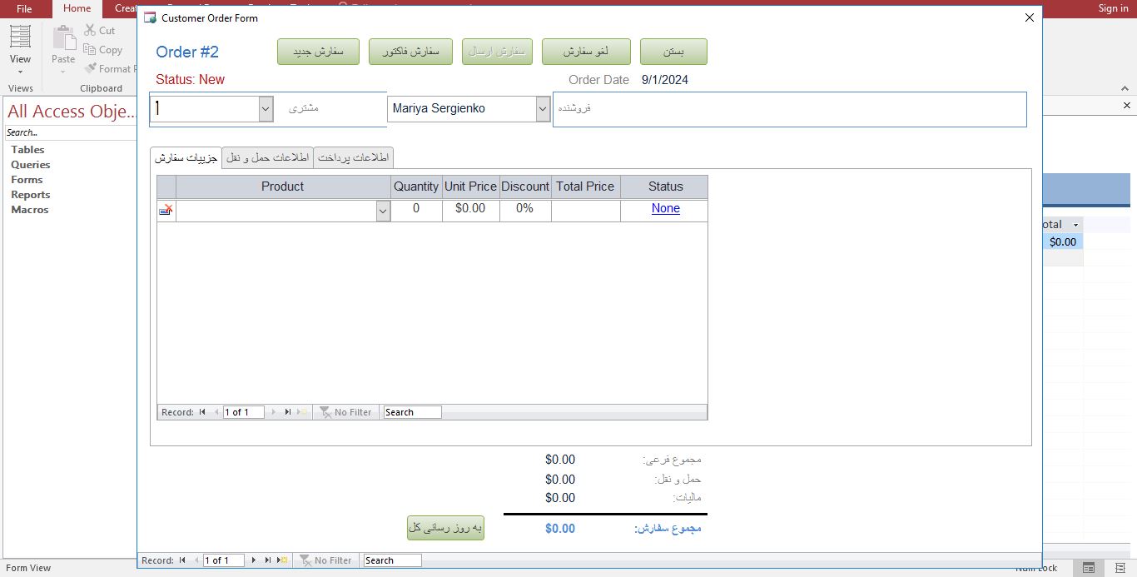Click the لغو سفارش cancel order button

(x=586, y=52)
